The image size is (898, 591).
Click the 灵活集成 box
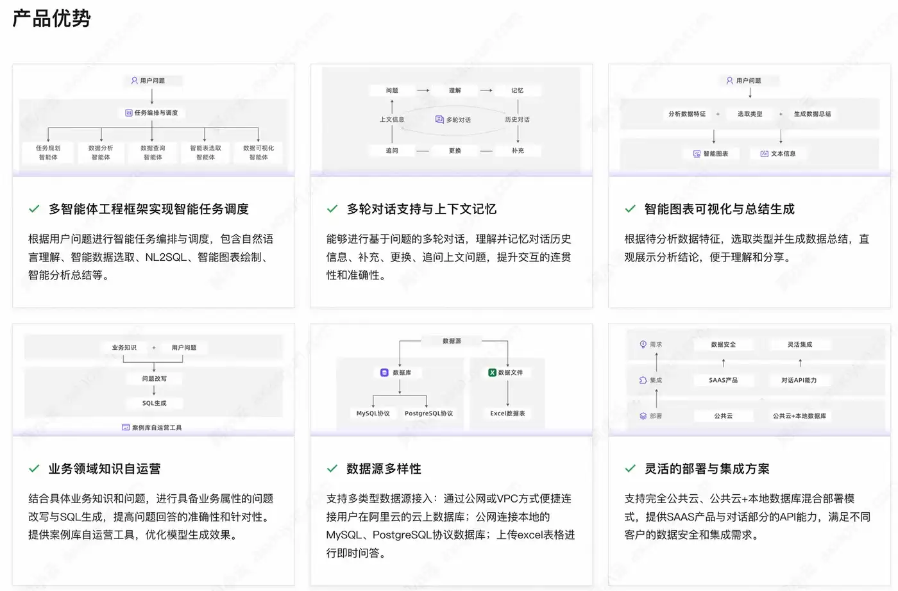[x=800, y=344]
